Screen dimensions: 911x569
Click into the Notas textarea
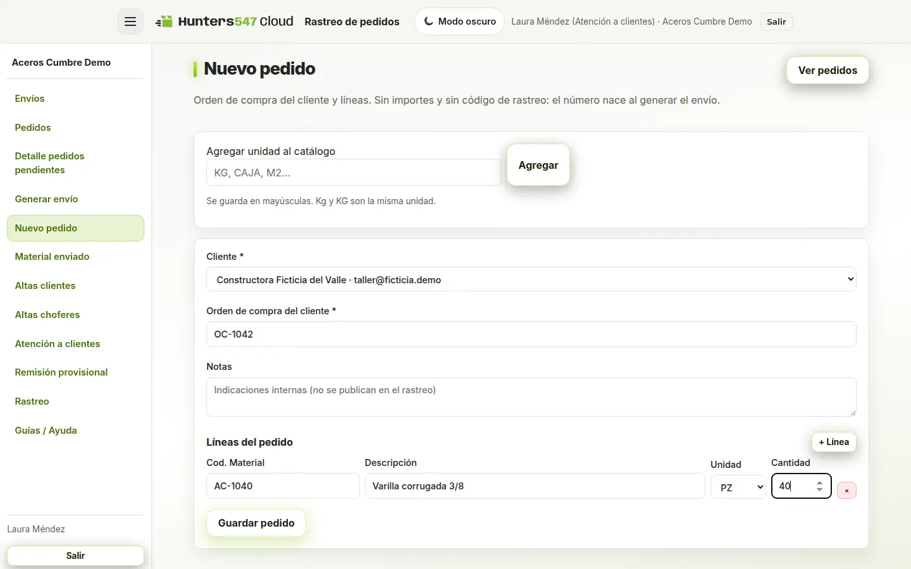click(531, 397)
